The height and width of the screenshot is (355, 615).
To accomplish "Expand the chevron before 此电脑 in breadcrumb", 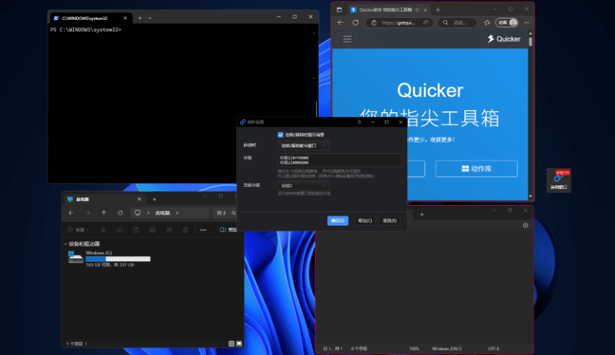I will tap(149, 213).
